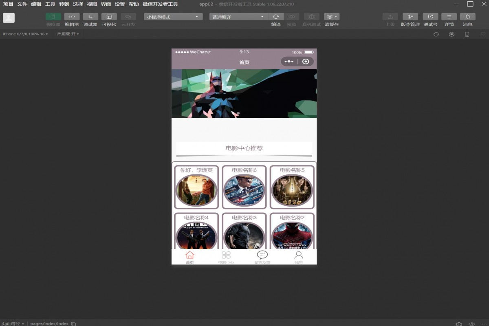Open the 可视化 visual layout panel
Viewport: 489px width, 326px height.
click(109, 17)
